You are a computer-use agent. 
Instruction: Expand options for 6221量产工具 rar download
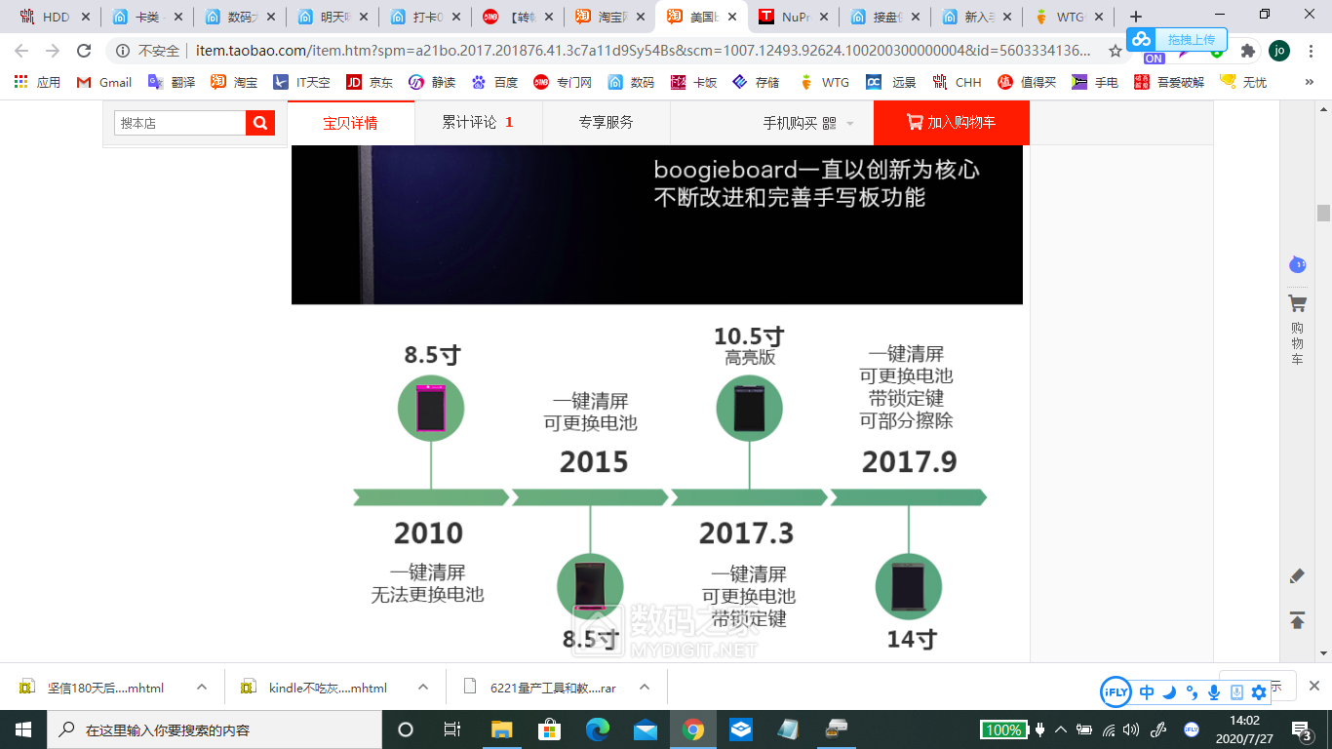(x=645, y=687)
